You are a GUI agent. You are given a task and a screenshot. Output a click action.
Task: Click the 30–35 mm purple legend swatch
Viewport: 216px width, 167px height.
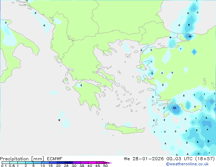pyautogui.click(x=77, y=163)
